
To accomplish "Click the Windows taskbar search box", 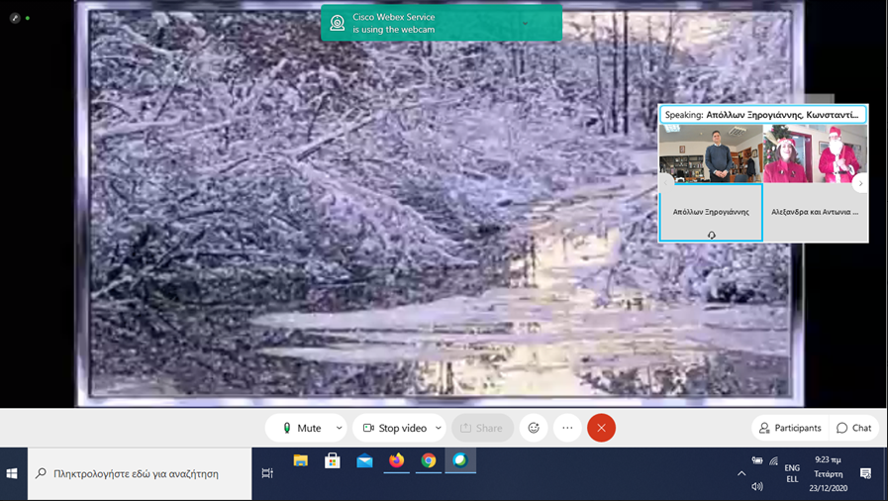I will [140, 474].
